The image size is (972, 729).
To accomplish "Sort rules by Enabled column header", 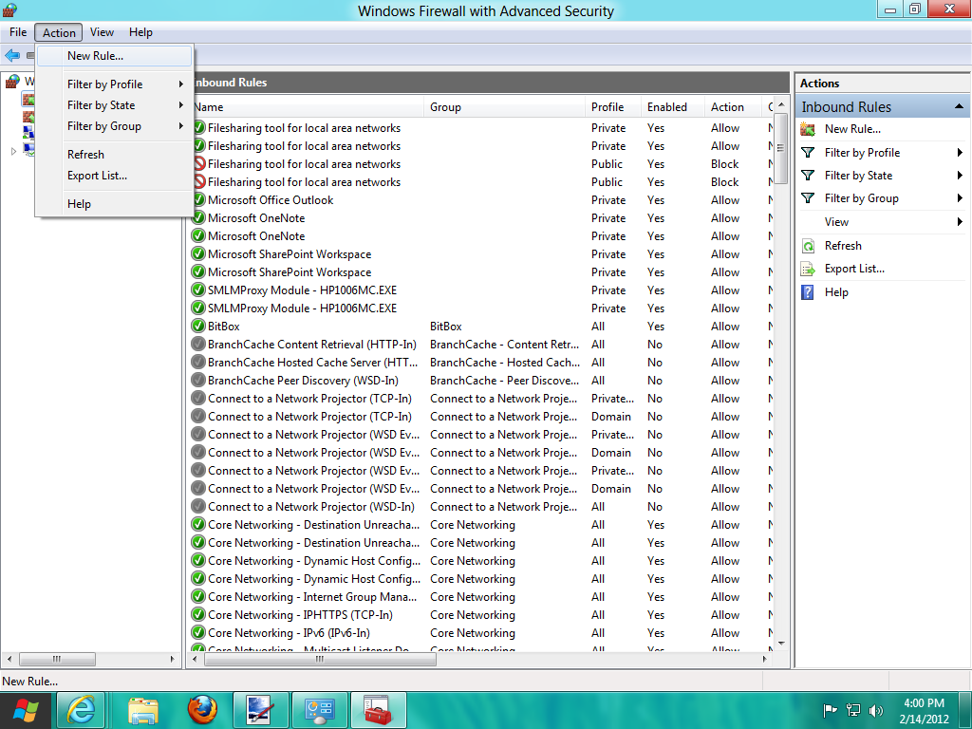I will (673, 107).
